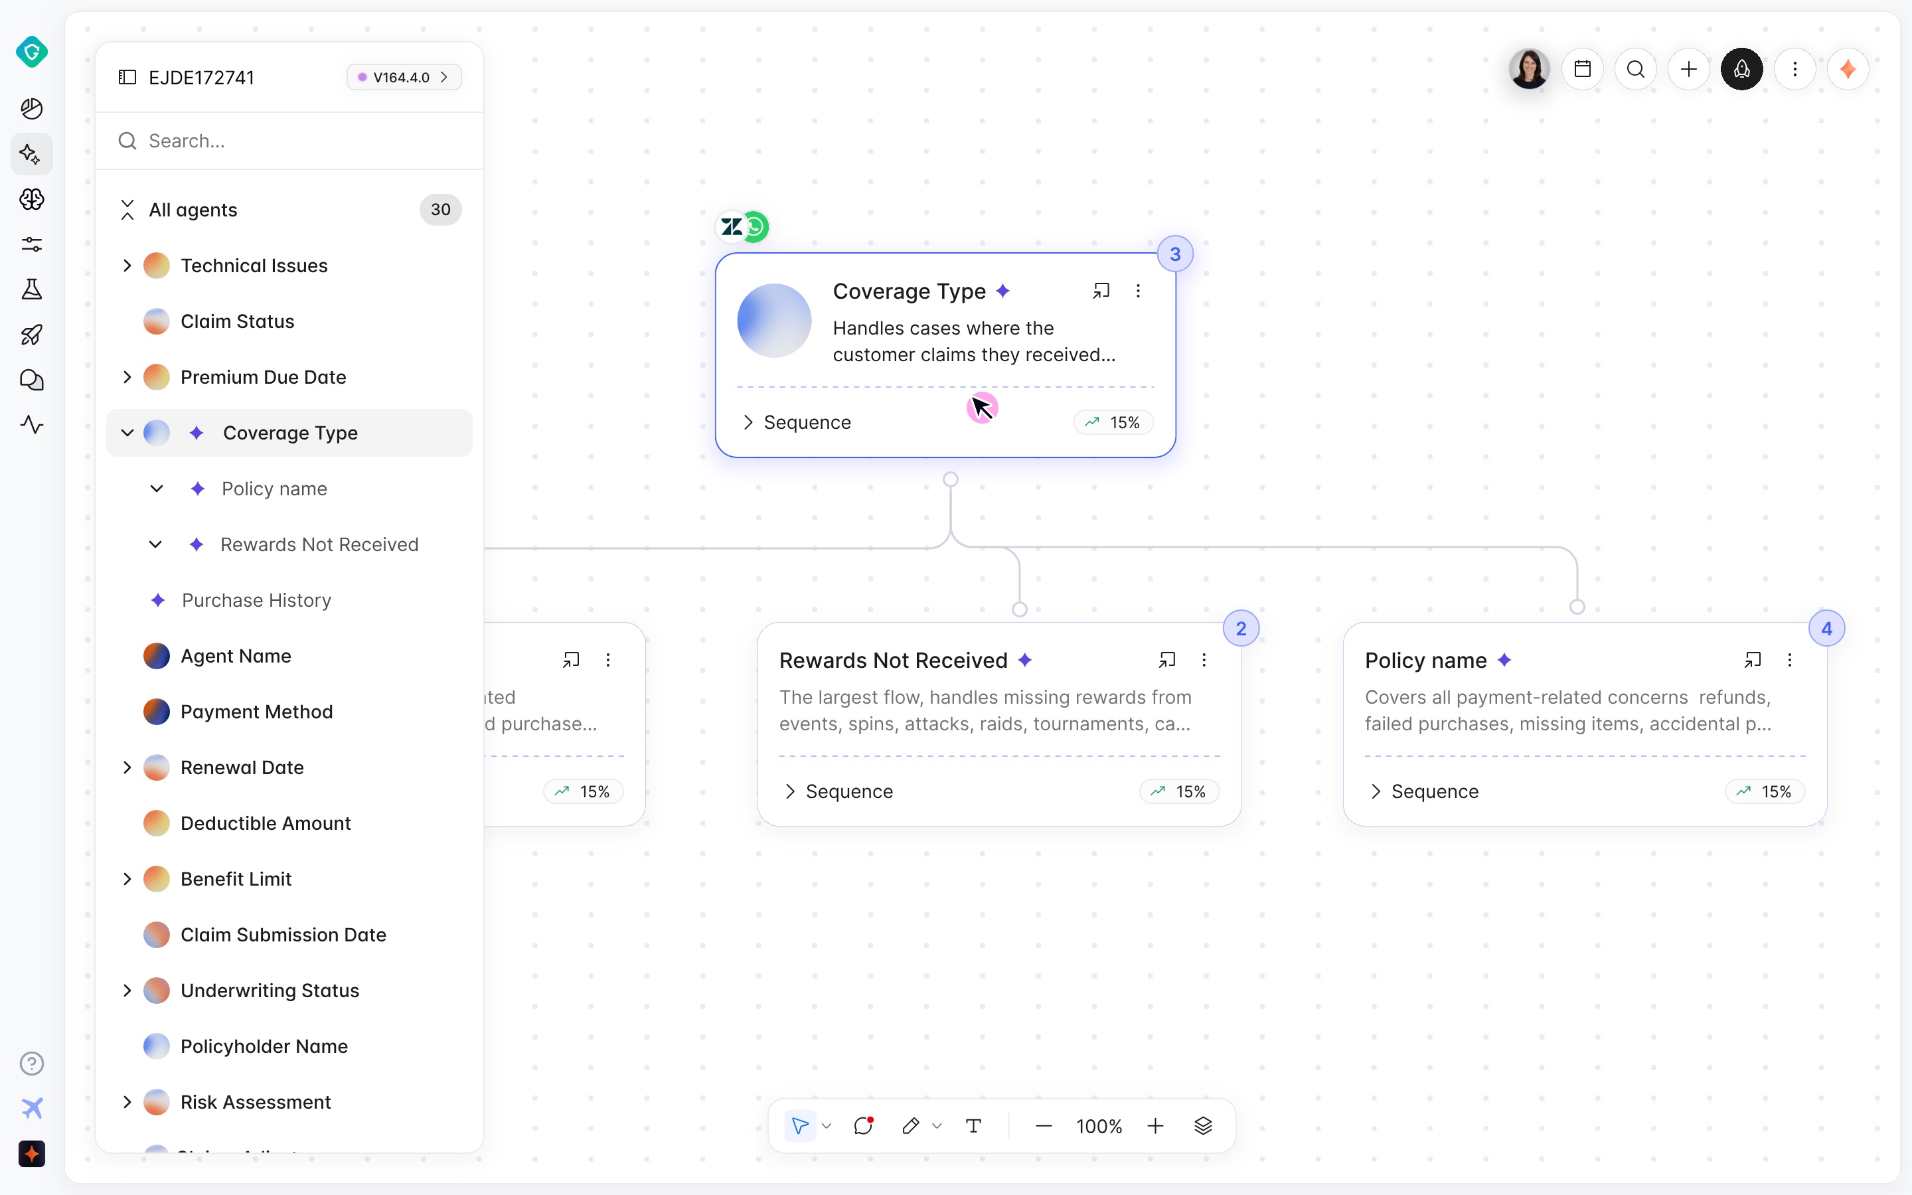The image size is (1912, 1195).
Task: Open the layers icon in bottom toolbar
Action: pos(1202,1125)
